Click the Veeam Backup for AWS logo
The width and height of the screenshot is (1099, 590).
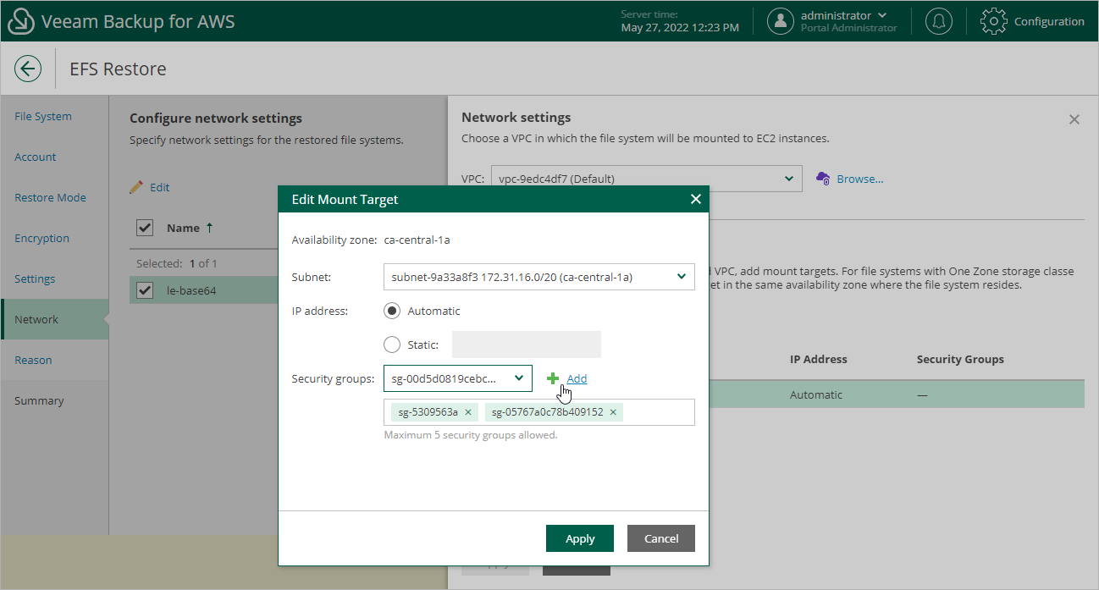click(x=21, y=20)
